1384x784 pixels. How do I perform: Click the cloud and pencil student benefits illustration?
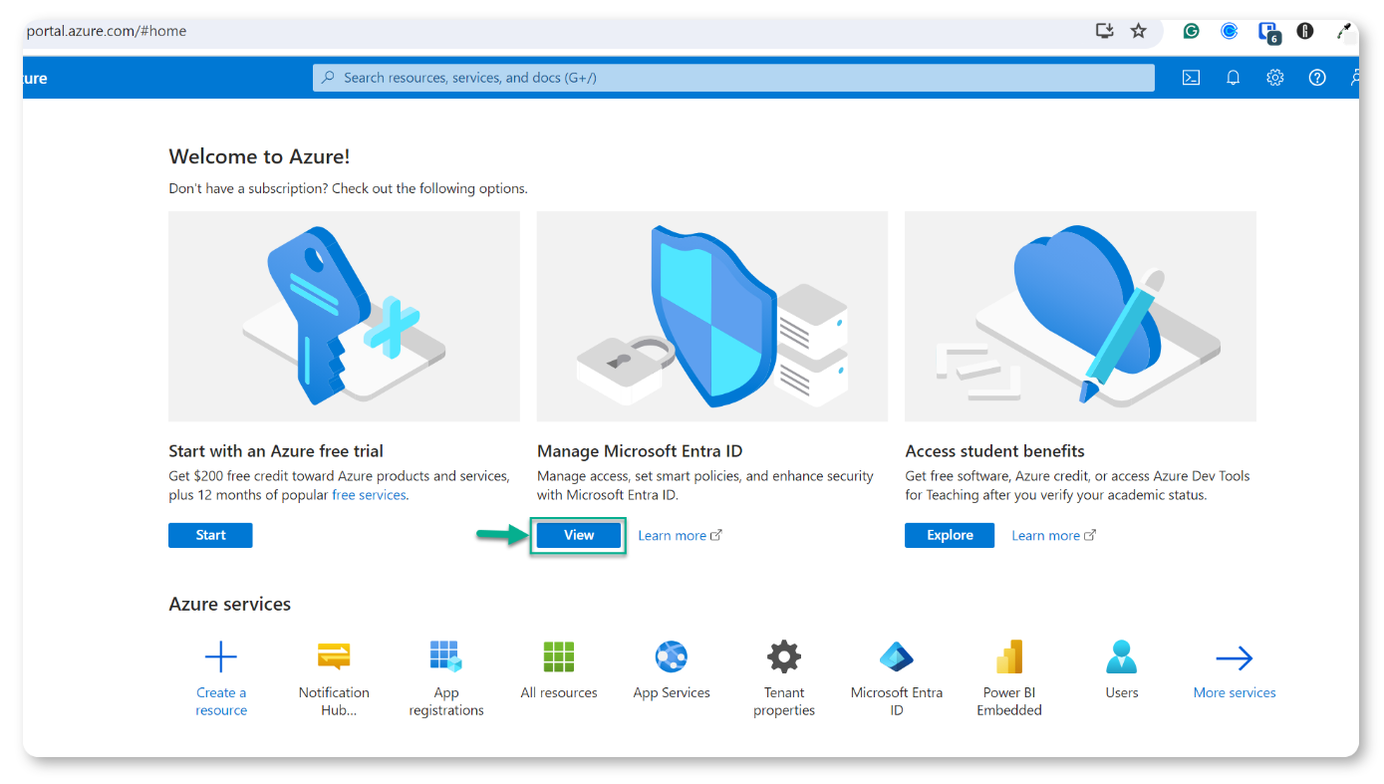coord(1080,316)
